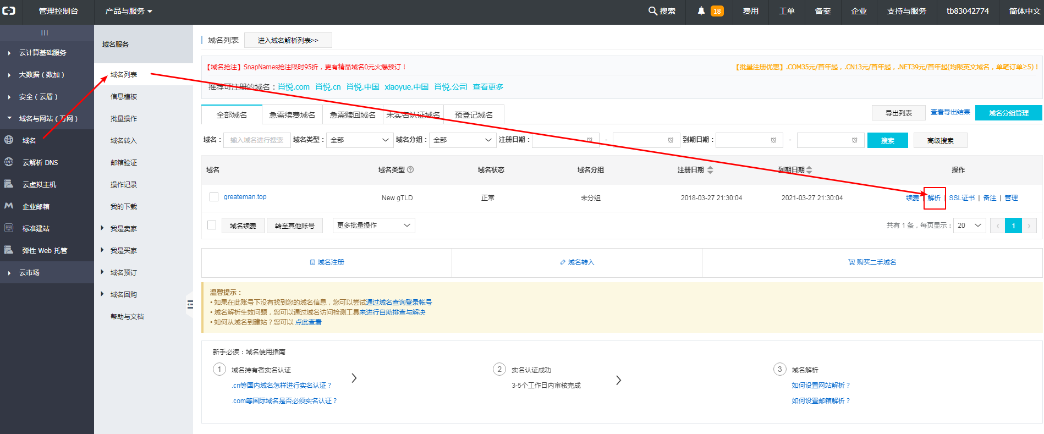Select page number 1

click(1013, 226)
